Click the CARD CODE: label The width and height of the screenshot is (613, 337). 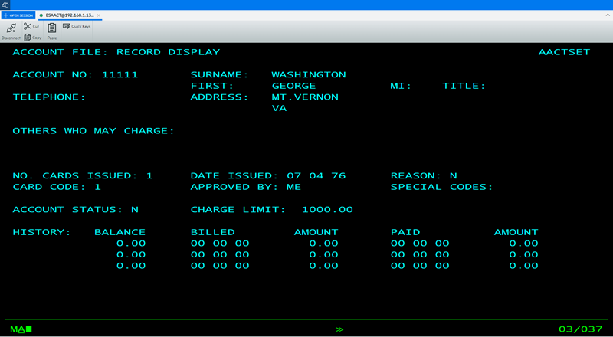click(49, 188)
